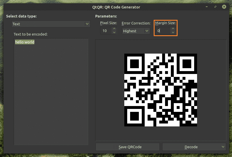Screen dimensions: 232x157
Task: Expand the Error Correction combo box
Action: click(136, 31)
